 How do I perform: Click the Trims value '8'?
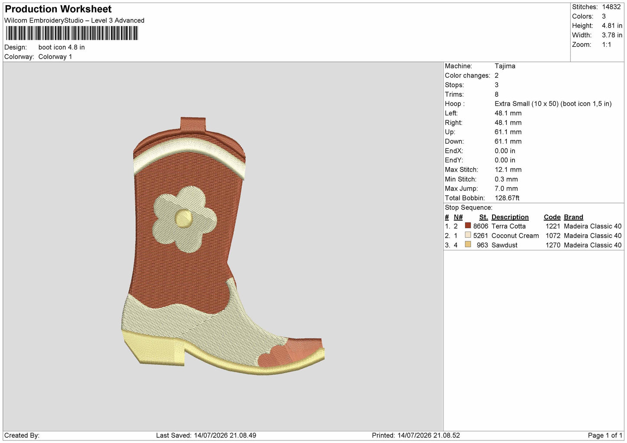pyautogui.click(x=496, y=94)
